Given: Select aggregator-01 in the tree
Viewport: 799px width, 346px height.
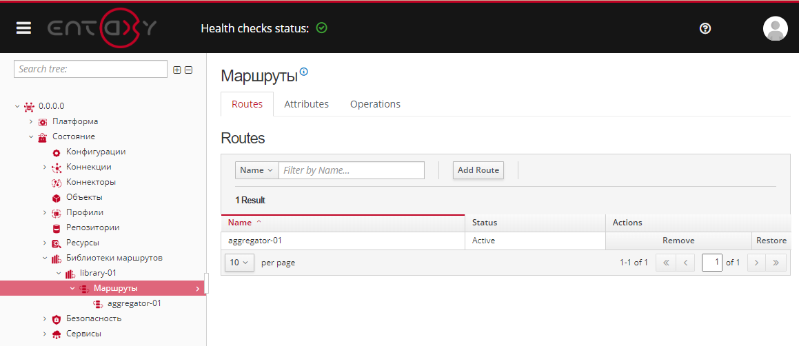Looking at the screenshot, I should tap(134, 303).
